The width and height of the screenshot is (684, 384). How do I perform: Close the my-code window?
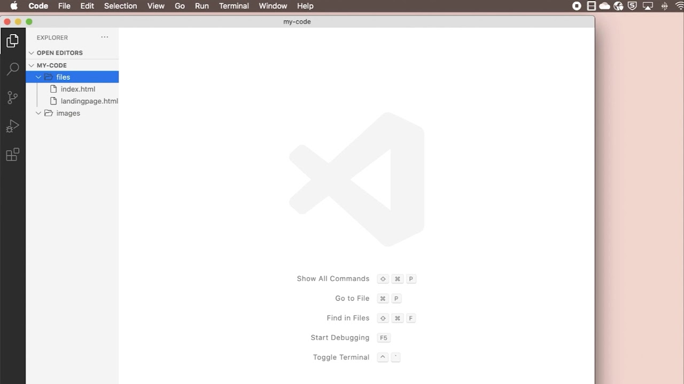[x=7, y=21]
